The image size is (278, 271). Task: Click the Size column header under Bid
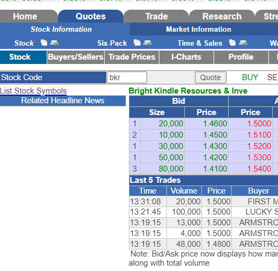pos(157,112)
